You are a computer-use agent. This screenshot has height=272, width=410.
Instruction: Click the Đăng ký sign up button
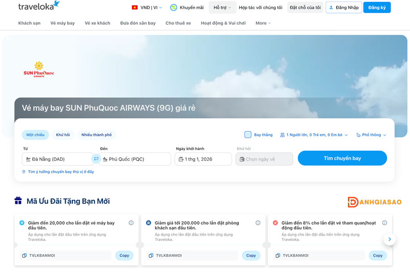[x=377, y=8]
